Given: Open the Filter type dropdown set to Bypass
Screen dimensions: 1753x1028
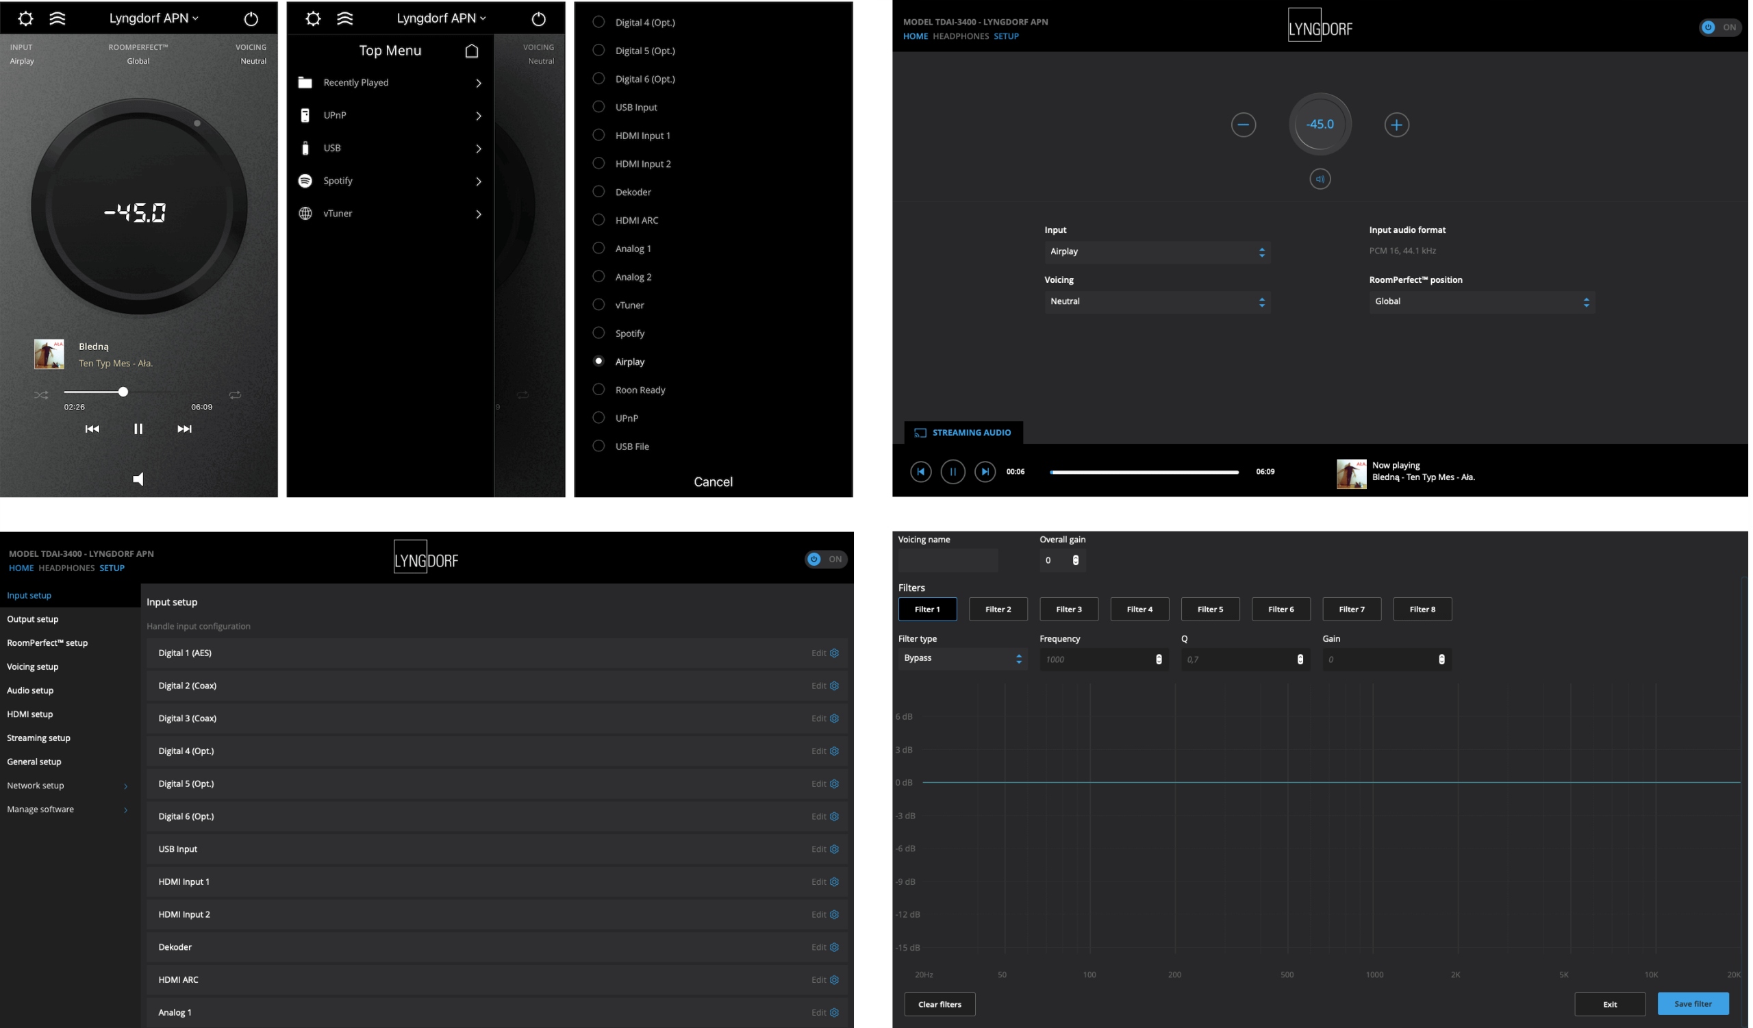Looking at the screenshot, I should [x=962, y=659].
